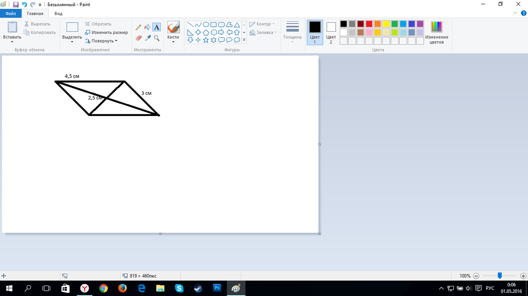Choose the curve shape
Viewport: 528px width, 296px height.
point(198,25)
